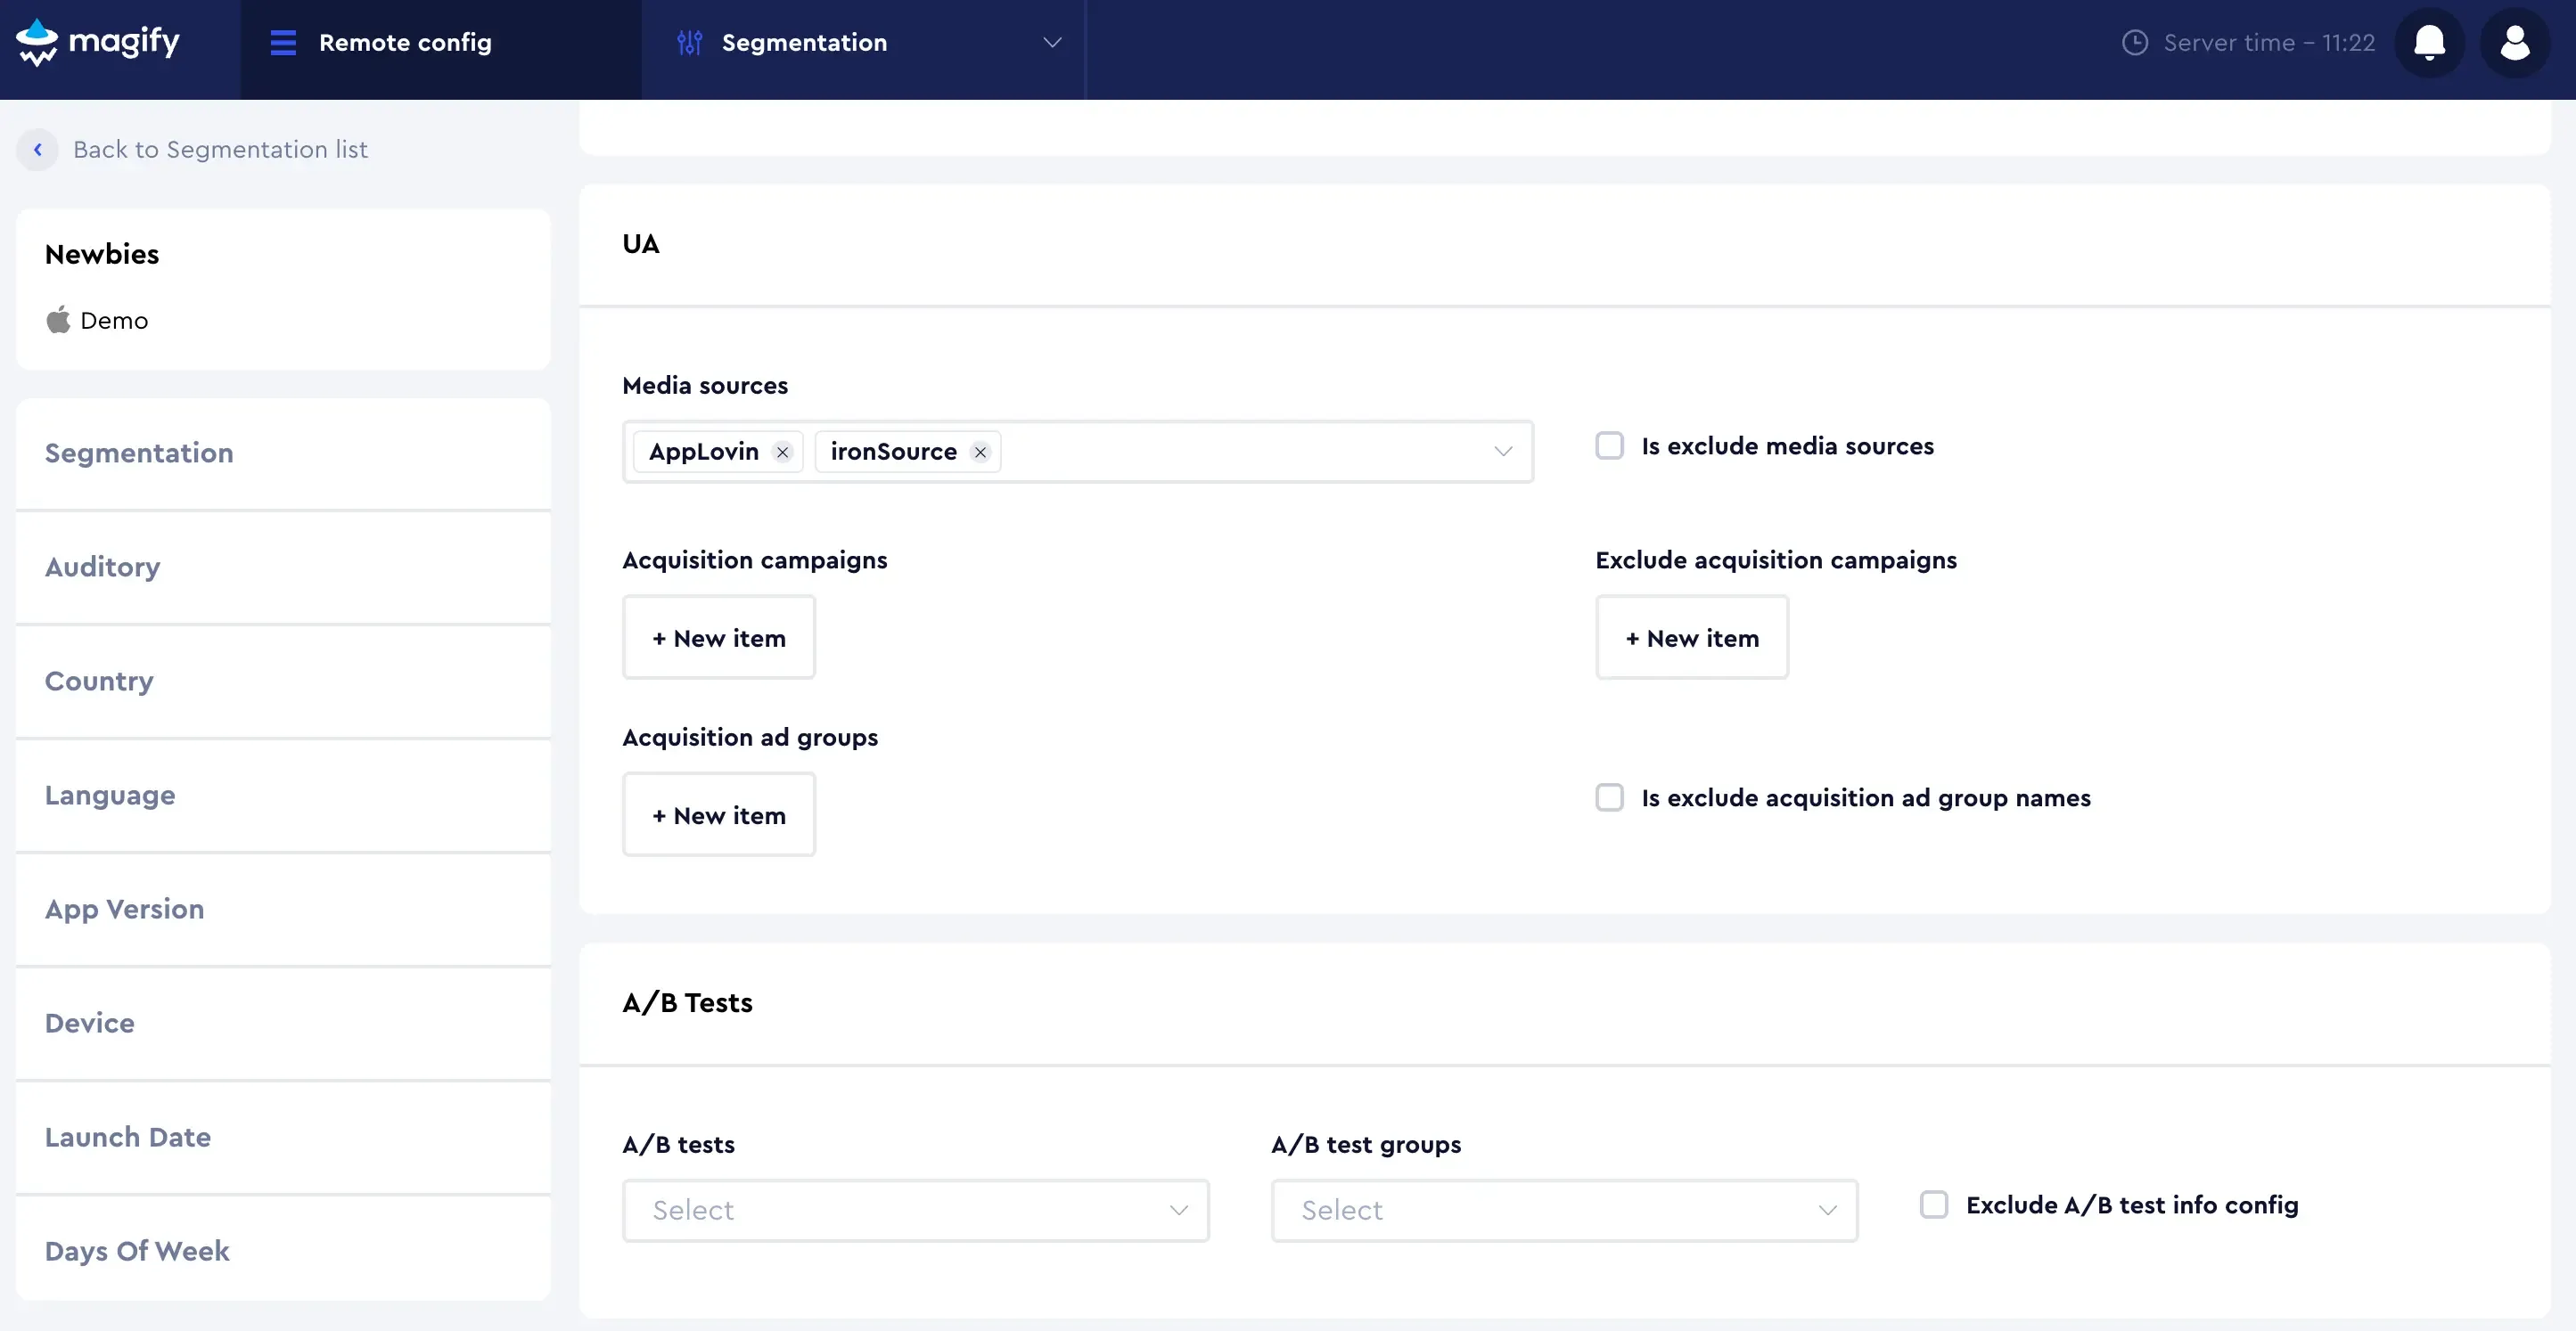Enable Is exclude media sources checkbox

point(1609,445)
